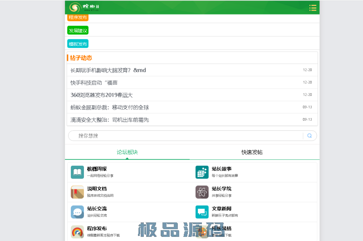Click the 程序发布 gauge icon

tap(77, 232)
